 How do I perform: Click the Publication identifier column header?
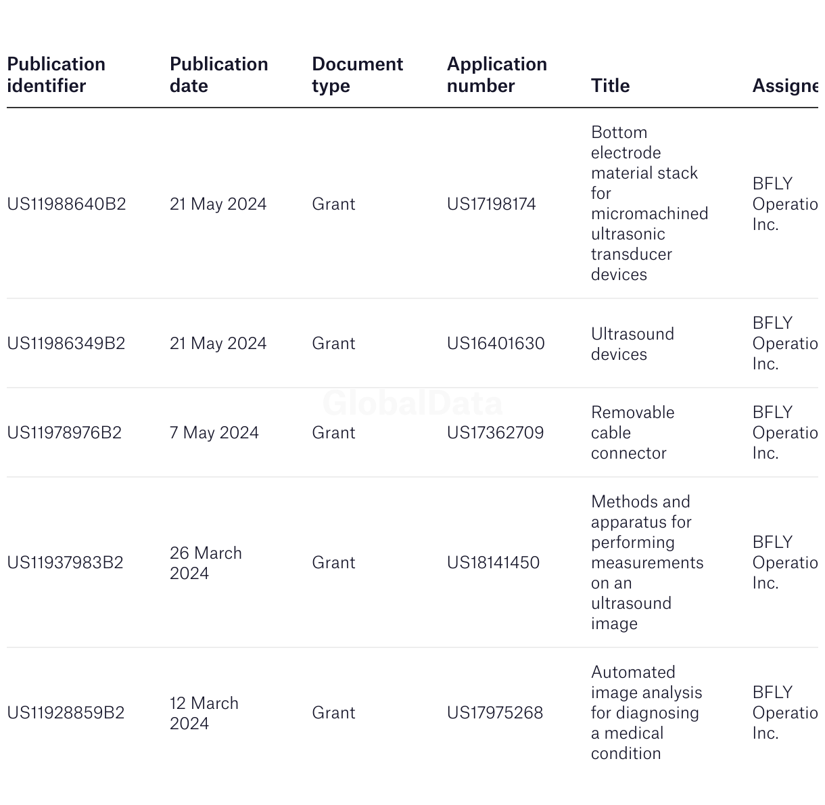click(x=56, y=74)
